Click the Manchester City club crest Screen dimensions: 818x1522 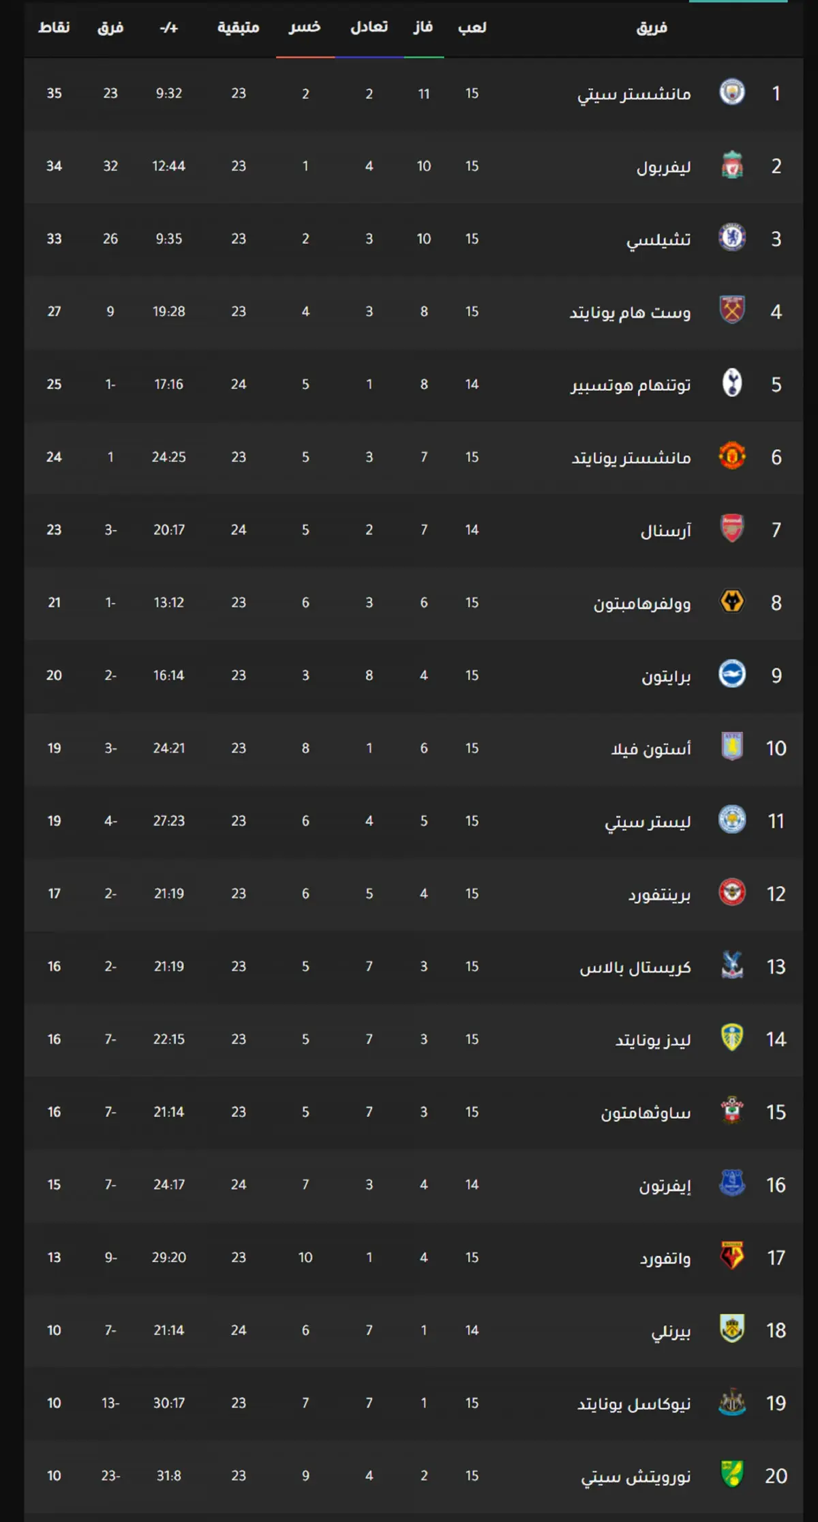732,93
